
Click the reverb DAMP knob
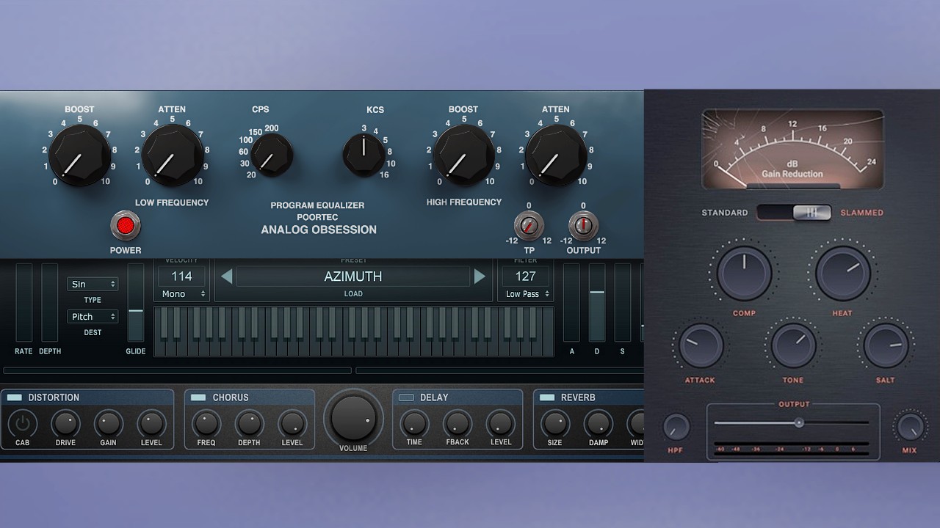(x=598, y=423)
